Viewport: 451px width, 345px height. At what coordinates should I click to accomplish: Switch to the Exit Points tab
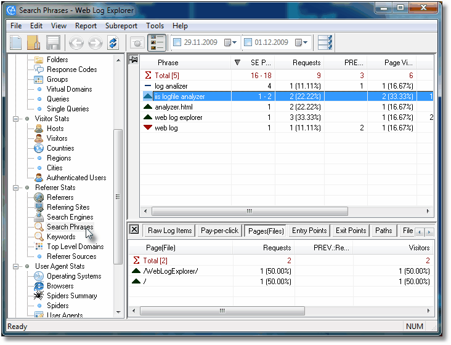point(351,231)
